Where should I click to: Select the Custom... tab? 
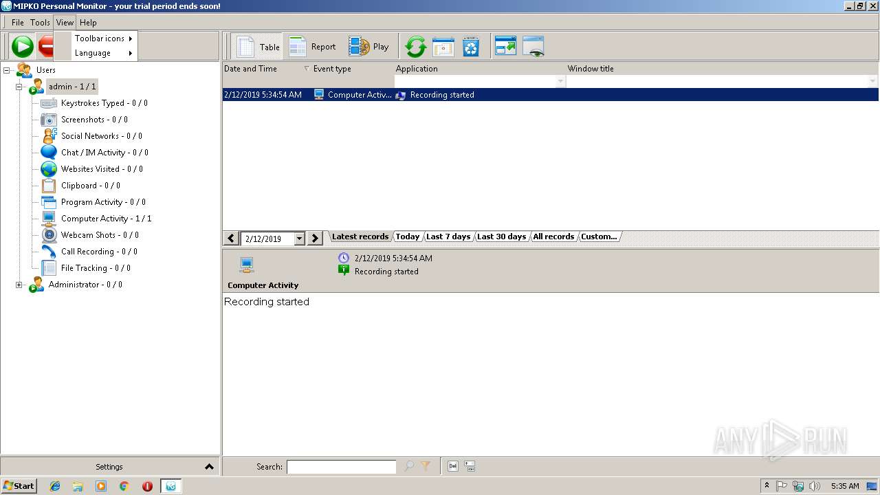[599, 236]
